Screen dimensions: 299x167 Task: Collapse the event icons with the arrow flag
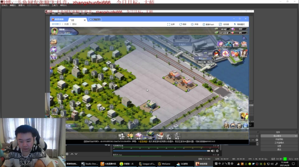coord(244,38)
